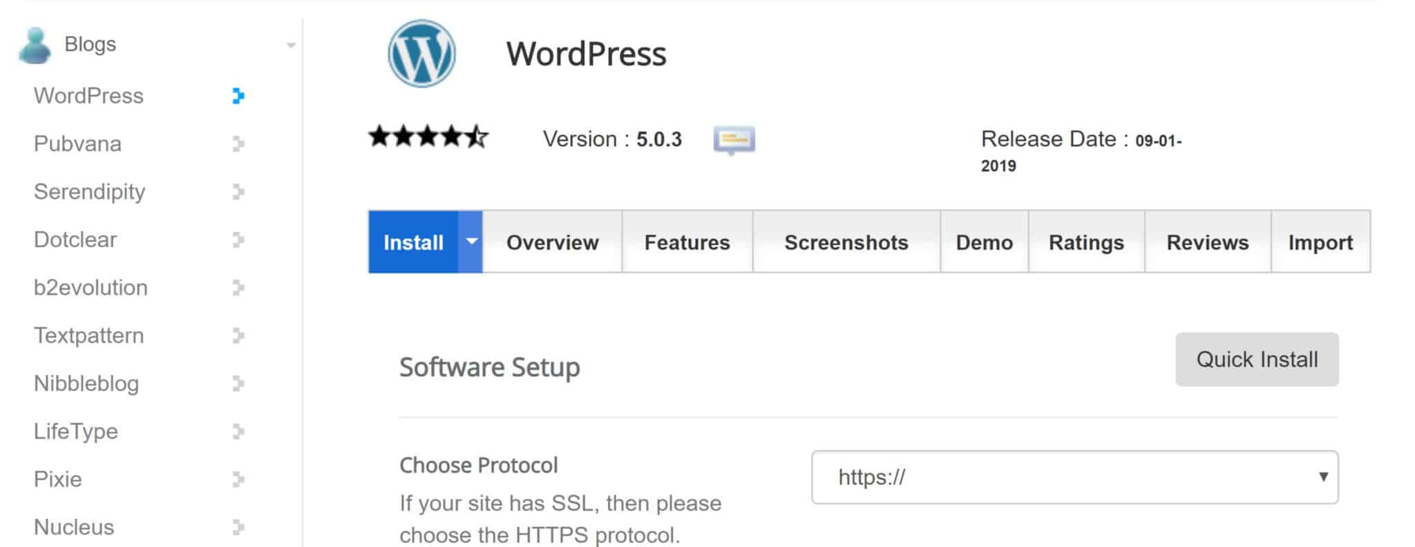Select Nibbleblog in the sidebar
Screen dimensions: 1415x547
coord(86,384)
